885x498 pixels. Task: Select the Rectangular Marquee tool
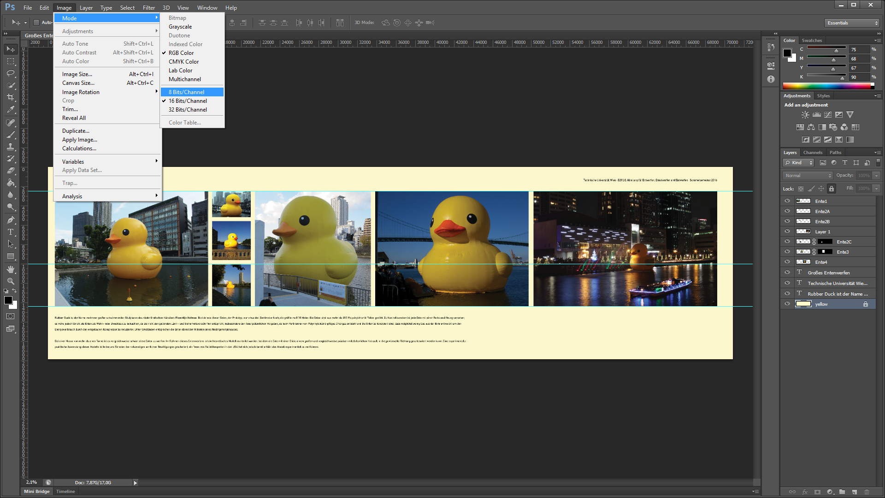(11, 61)
